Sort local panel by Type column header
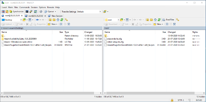This screenshot has height=102, width=206. pos(74,32)
